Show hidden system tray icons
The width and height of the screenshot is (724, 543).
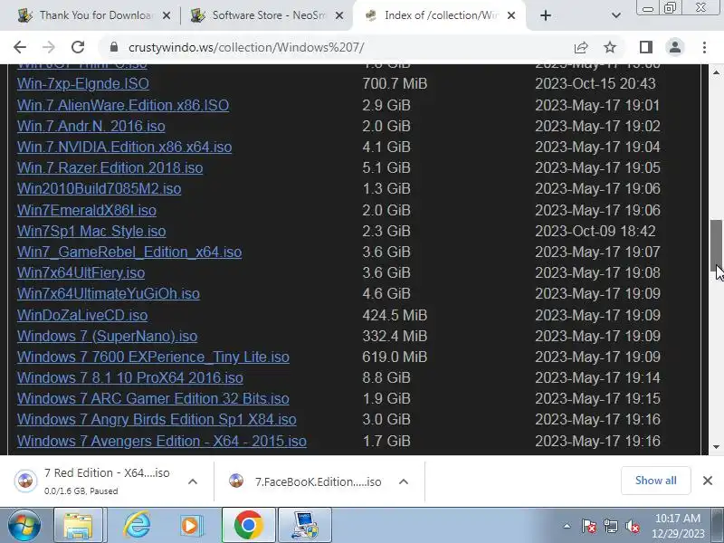click(x=567, y=526)
